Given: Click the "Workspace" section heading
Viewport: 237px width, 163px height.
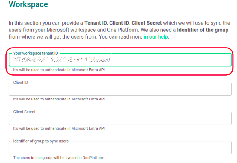Looking at the screenshot, I should (x=28, y=5).
